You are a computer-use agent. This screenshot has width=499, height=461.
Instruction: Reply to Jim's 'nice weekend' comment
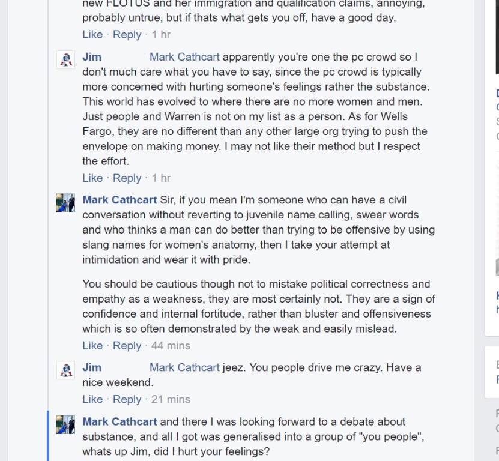(127, 399)
